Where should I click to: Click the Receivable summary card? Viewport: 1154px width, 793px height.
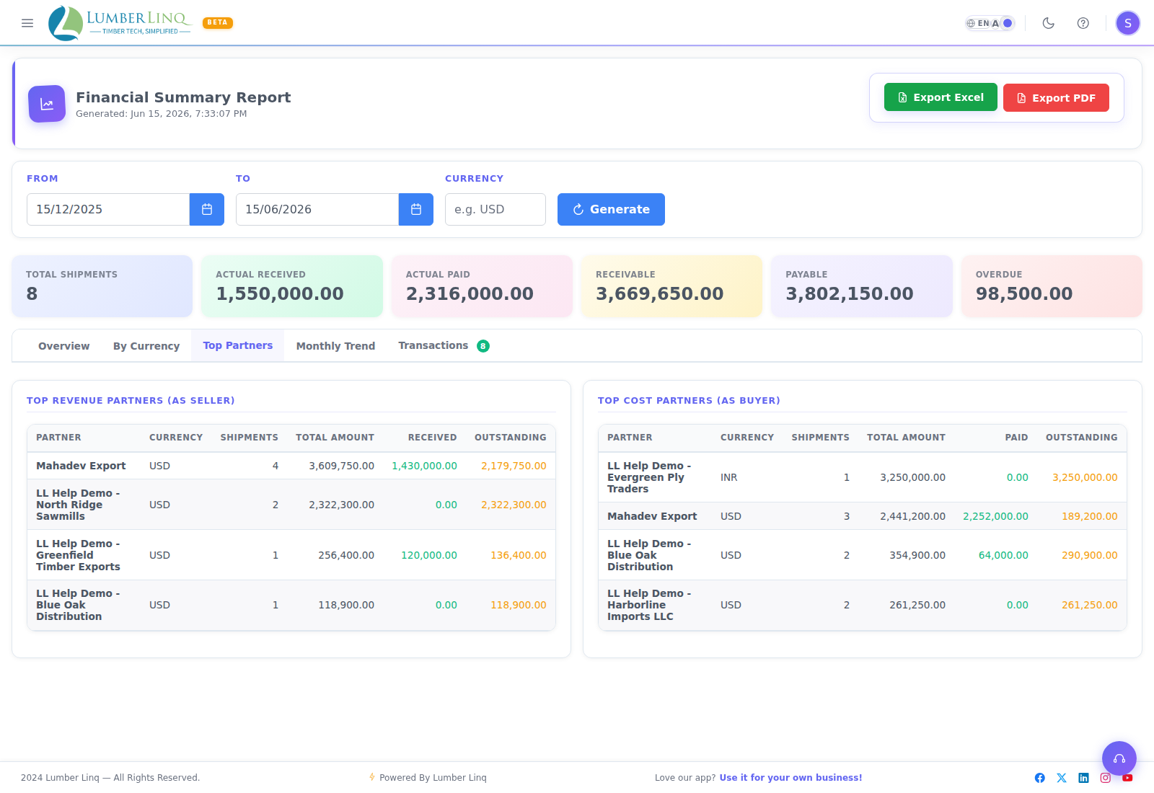click(672, 286)
